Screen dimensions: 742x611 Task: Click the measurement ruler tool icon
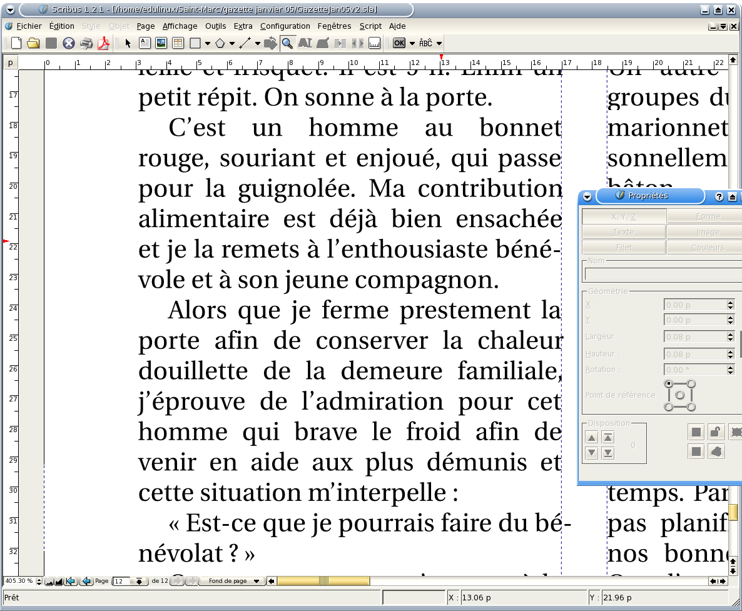coord(375,43)
